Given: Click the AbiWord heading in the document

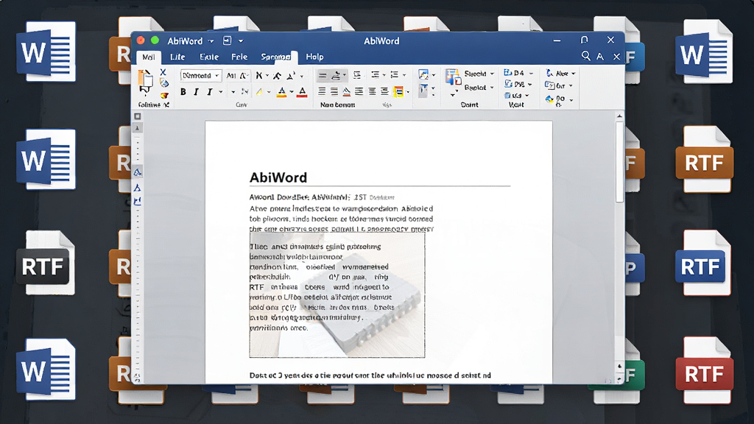Looking at the screenshot, I should [278, 177].
